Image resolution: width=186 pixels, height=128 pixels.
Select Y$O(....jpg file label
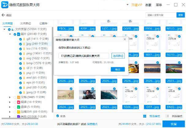coord(66,29)
